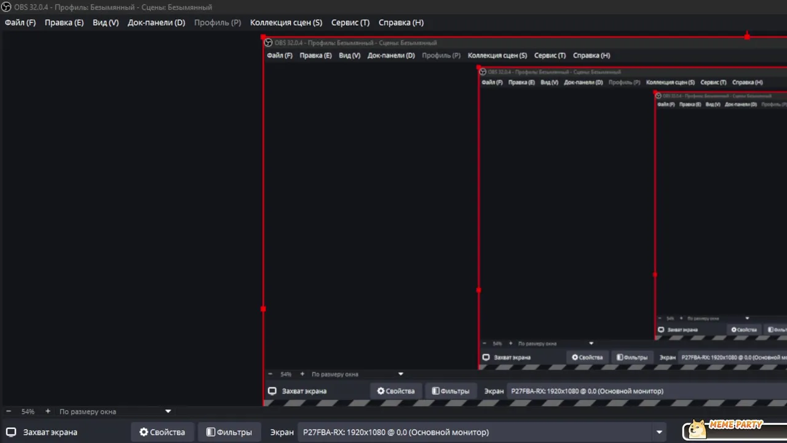Click Файл (F) in the second nested preview
787x443 pixels.
coord(492,82)
